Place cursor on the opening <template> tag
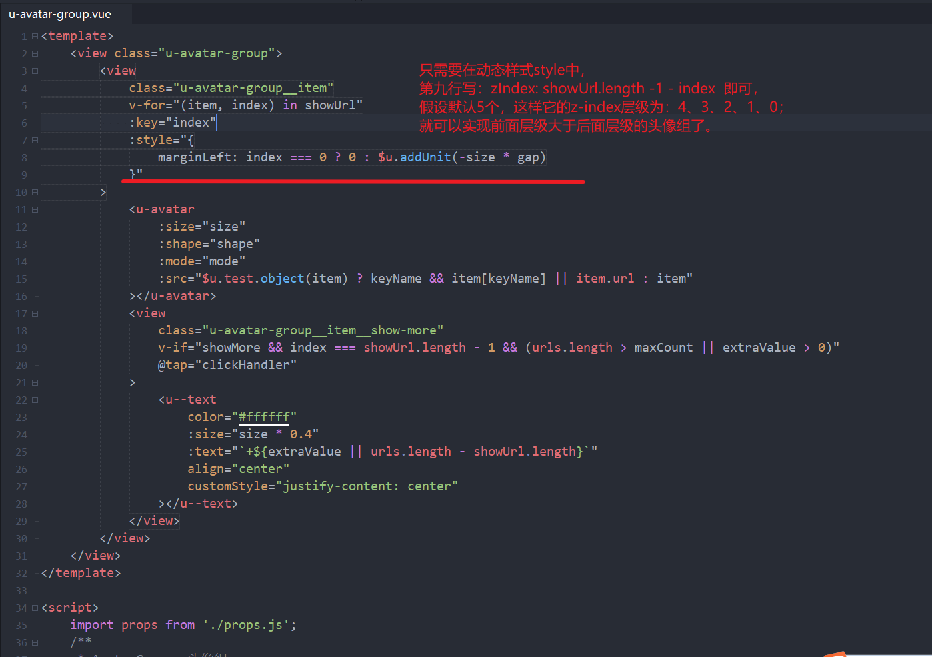Screen dimensions: 932x657 pyautogui.click(x=77, y=36)
